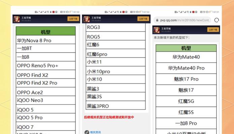This screenshot has height=134, width=234.
Task: Tap the 王者荣耀 hero icon above the ROG3 list
Action: (87, 19)
